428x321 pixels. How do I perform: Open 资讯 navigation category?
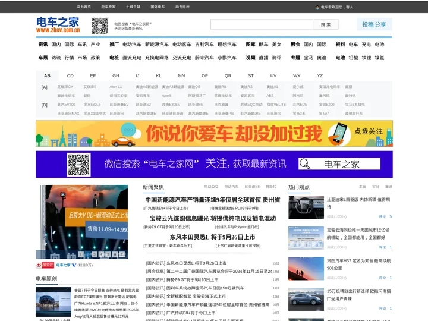click(43, 45)
